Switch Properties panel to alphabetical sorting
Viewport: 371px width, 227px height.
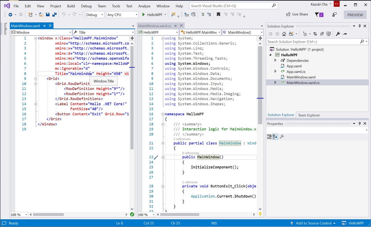click(x=275, y=136)
